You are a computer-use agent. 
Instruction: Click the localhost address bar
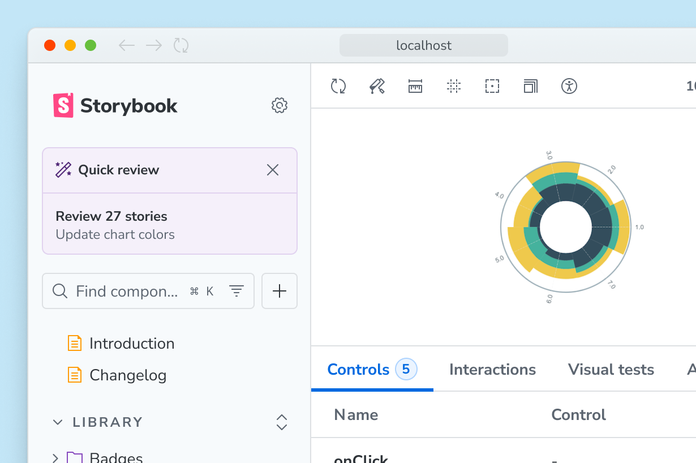[x=424, y=45]
